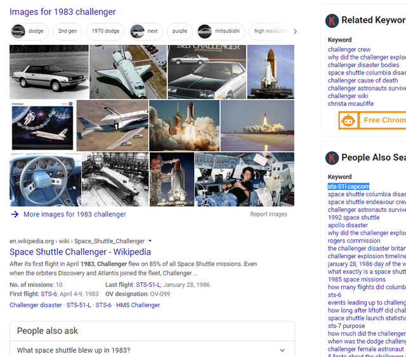Open the shuttle atop carrier aircraft thumbnail
Image resolution: width=406 pixels, height=357 pixels.
pyautogui.click(x=112, y=125)
